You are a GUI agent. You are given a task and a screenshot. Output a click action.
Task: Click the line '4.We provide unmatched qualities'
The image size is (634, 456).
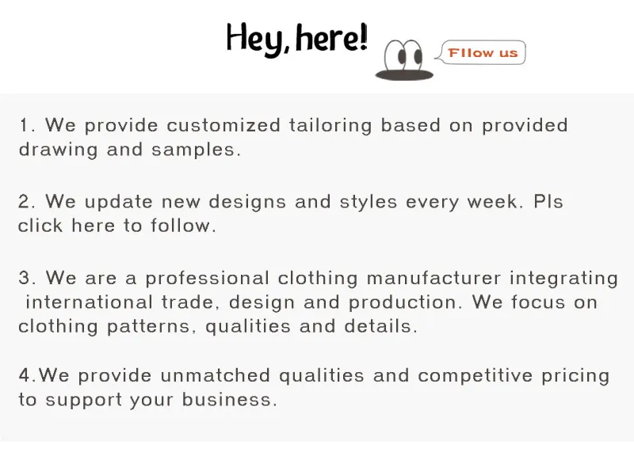pos(314,375)
